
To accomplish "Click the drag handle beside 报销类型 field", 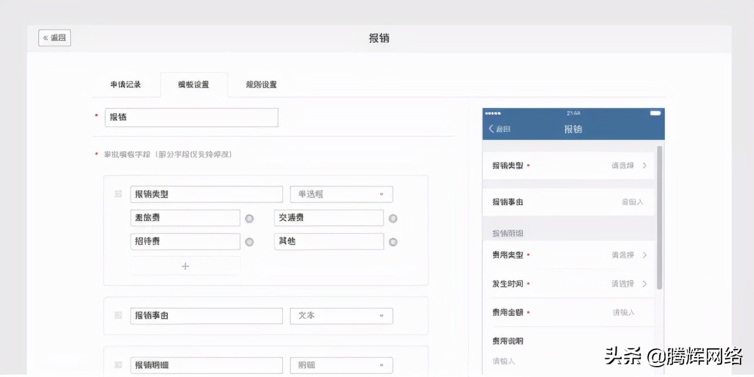I will tap(118, 194).
